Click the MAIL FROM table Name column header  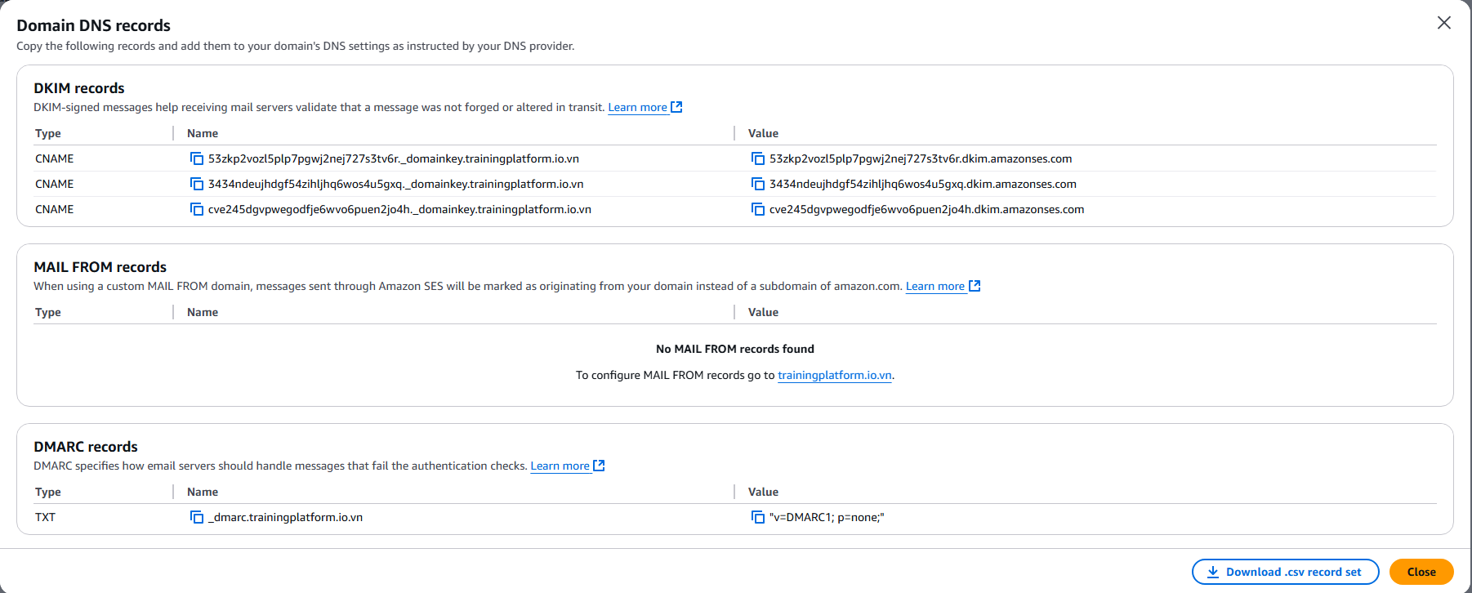pos(203,312)
